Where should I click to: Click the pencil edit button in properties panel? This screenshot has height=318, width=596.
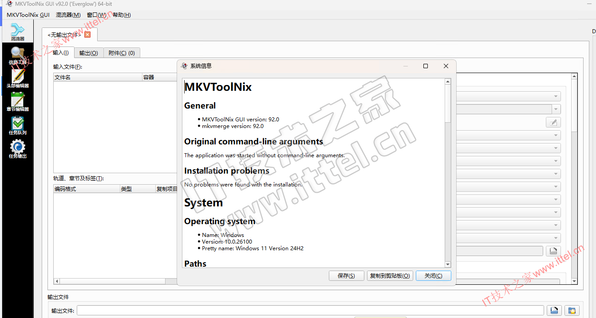(553, 123)
